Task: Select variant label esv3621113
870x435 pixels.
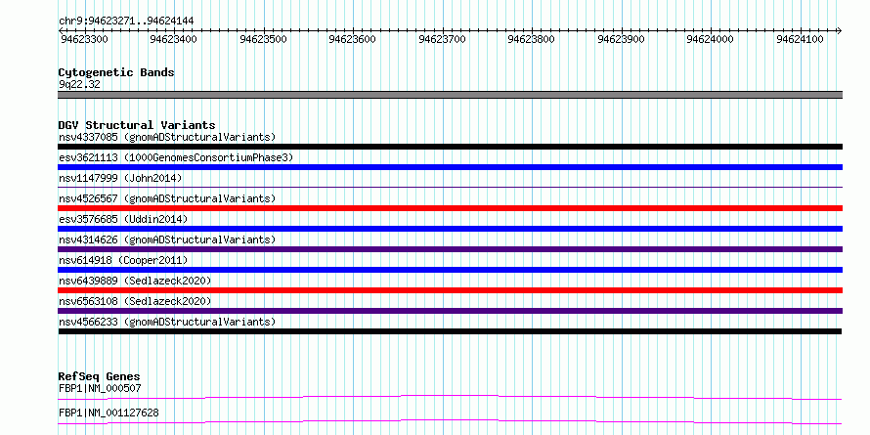Action: [x=176, y=157]
